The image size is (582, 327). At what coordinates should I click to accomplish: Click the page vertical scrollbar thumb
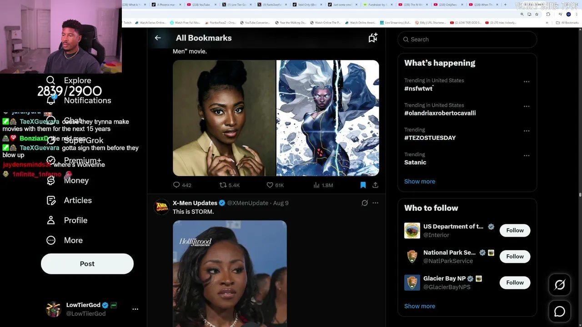pyautogui.click(x=580, y=195)
